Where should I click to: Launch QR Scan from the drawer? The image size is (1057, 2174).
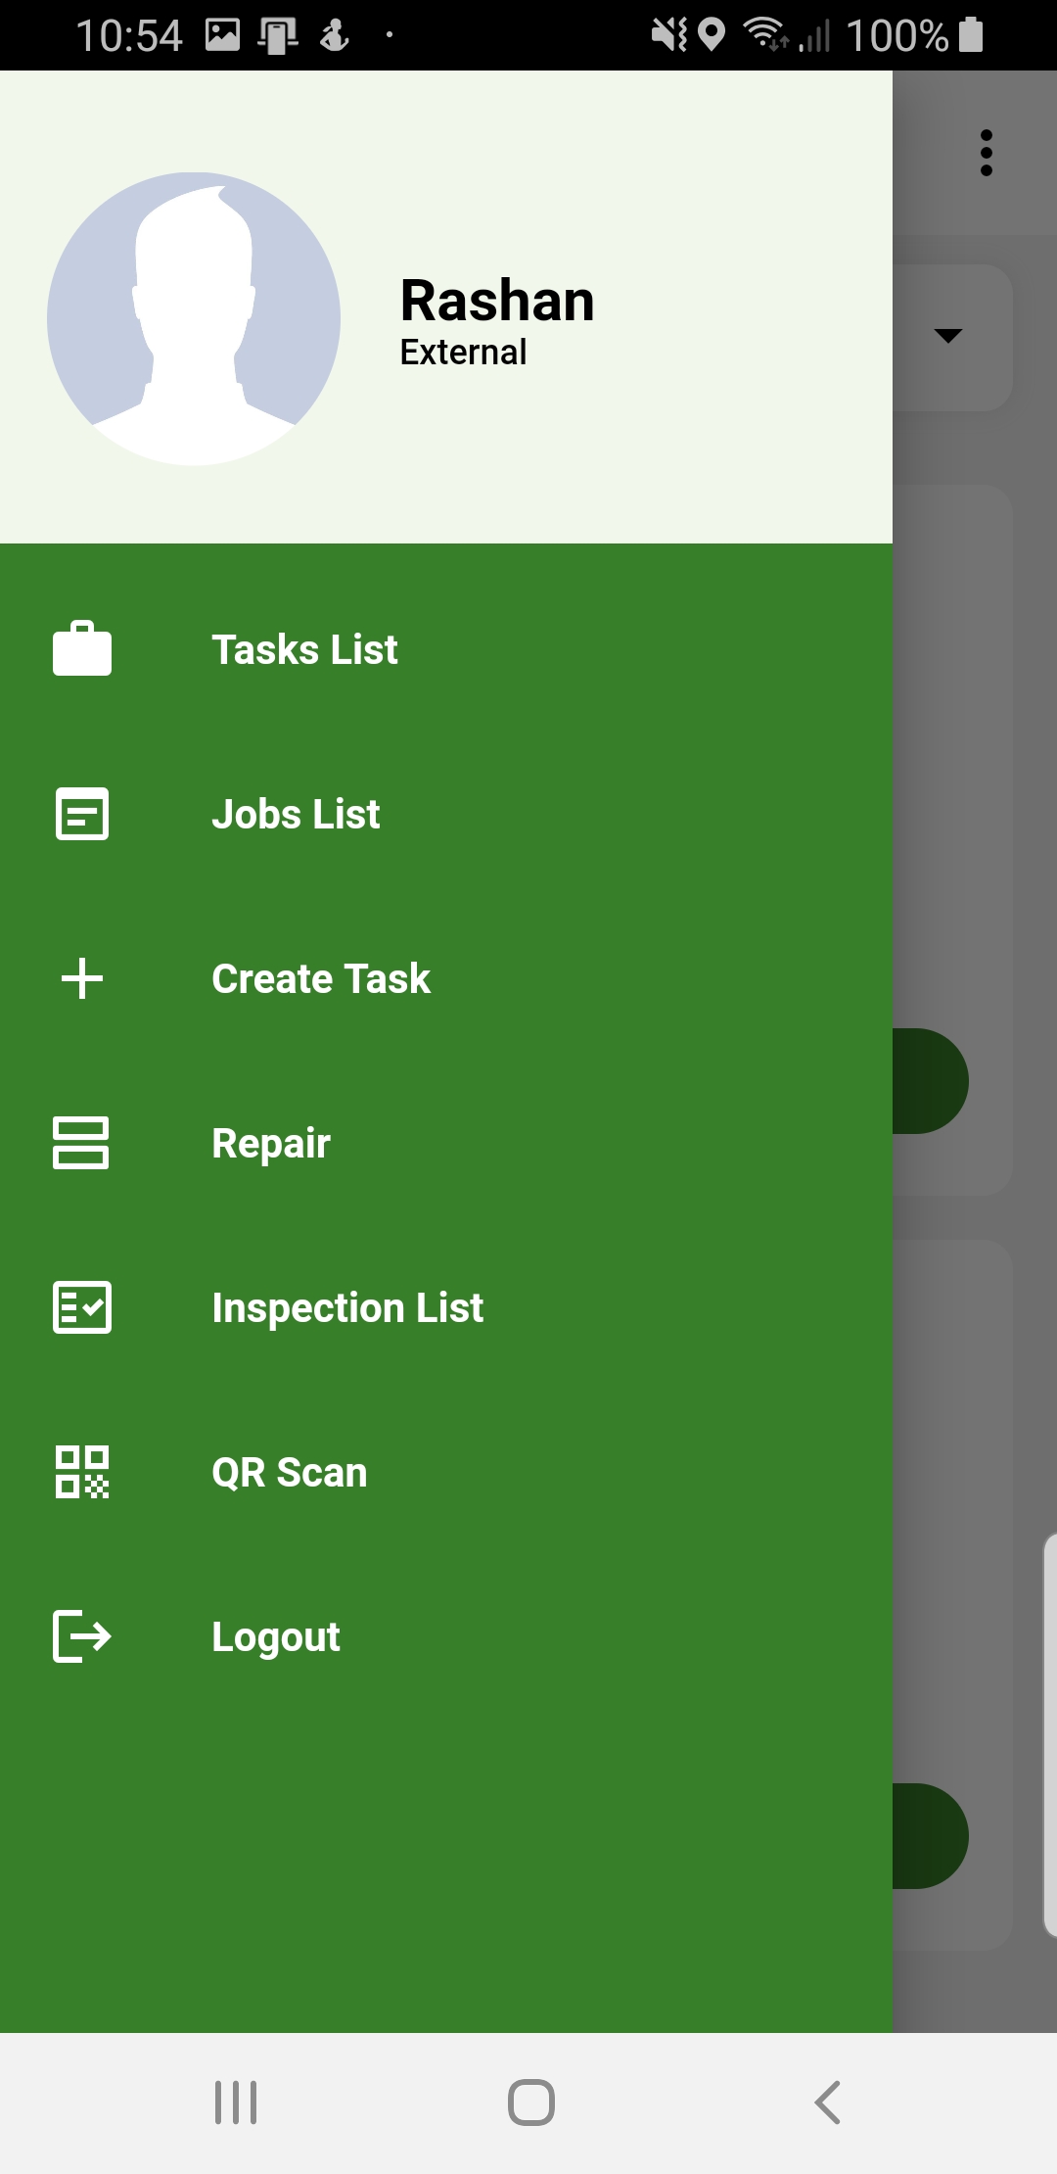click(290, 1472)
